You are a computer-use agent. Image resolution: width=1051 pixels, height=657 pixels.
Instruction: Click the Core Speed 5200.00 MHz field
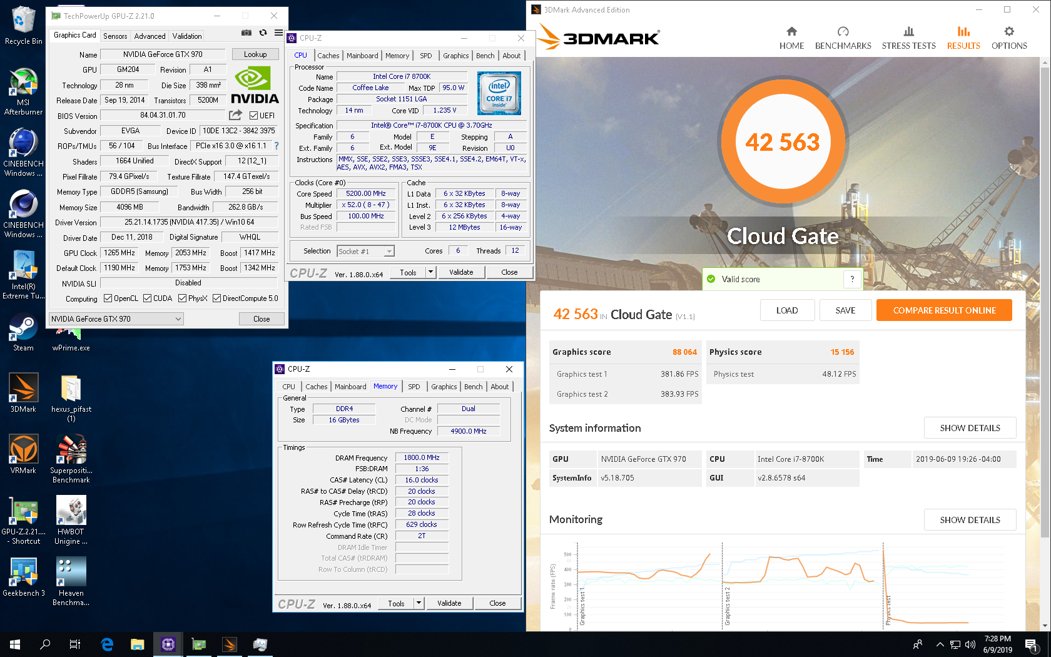[366, 194]
